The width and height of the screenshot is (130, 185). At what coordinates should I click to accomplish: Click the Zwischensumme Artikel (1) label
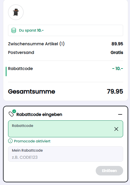[36, 44]
